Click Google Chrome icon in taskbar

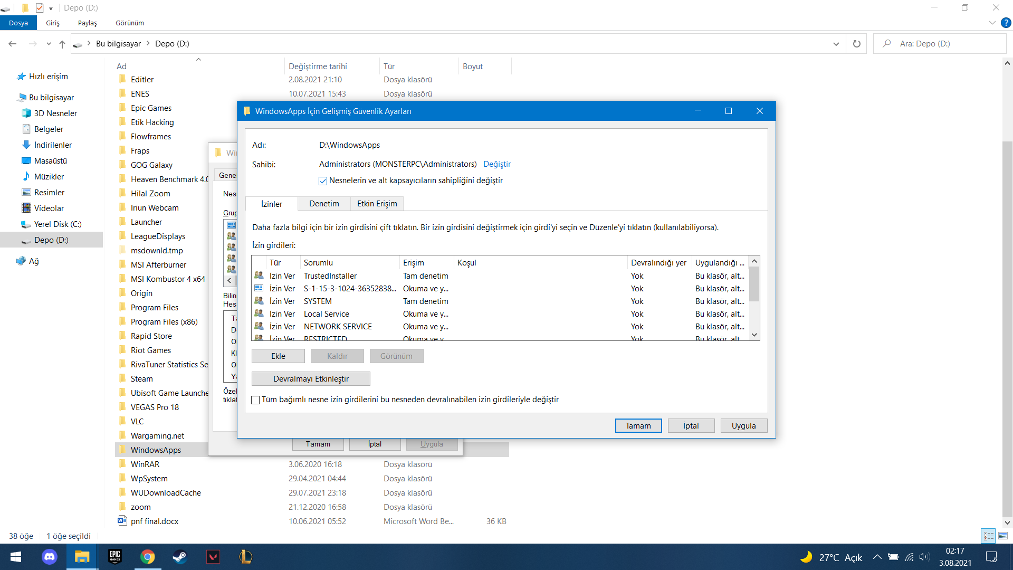pos(147,557)
